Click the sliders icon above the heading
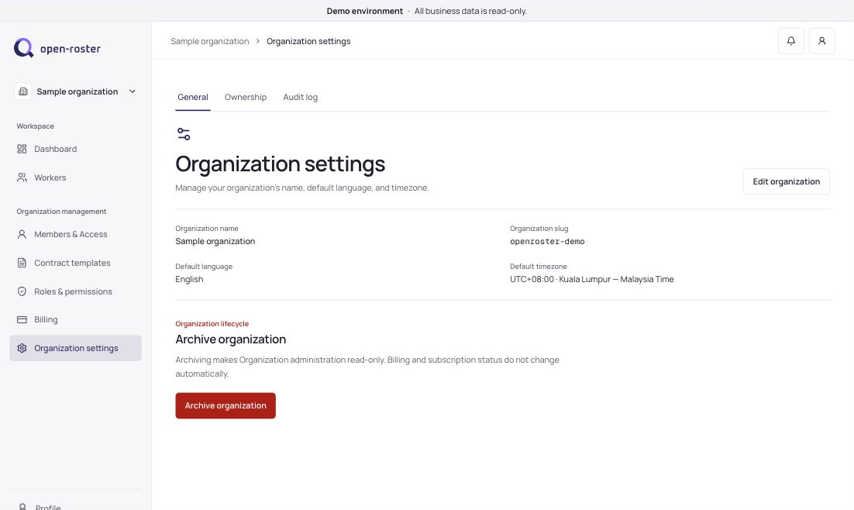The width and height of the screenshot is (854, 510). coord(184,133)
